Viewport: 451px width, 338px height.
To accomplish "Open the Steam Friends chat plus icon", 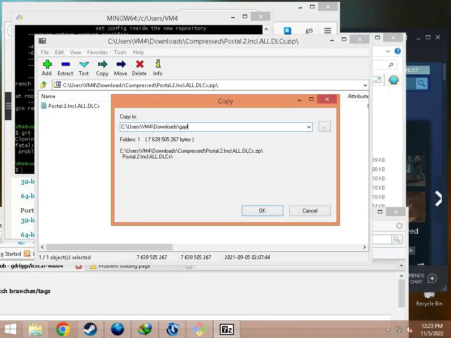I will 432,278.
